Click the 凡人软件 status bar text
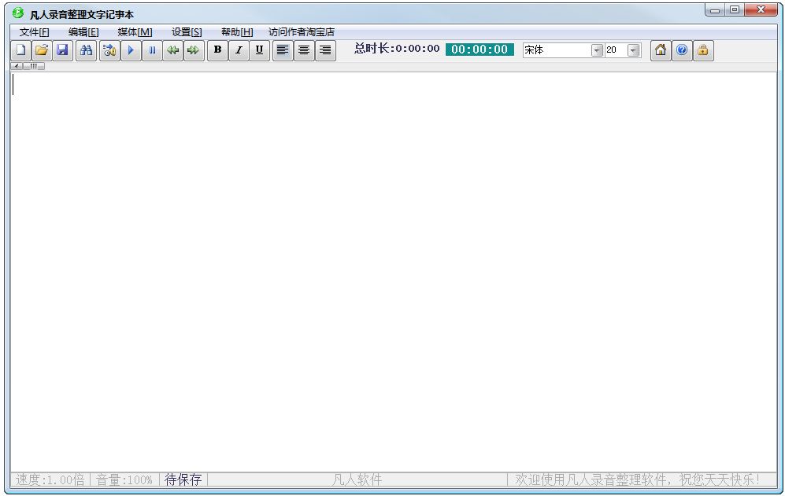Viewport: 785px width, 496px height. point(357,480)
